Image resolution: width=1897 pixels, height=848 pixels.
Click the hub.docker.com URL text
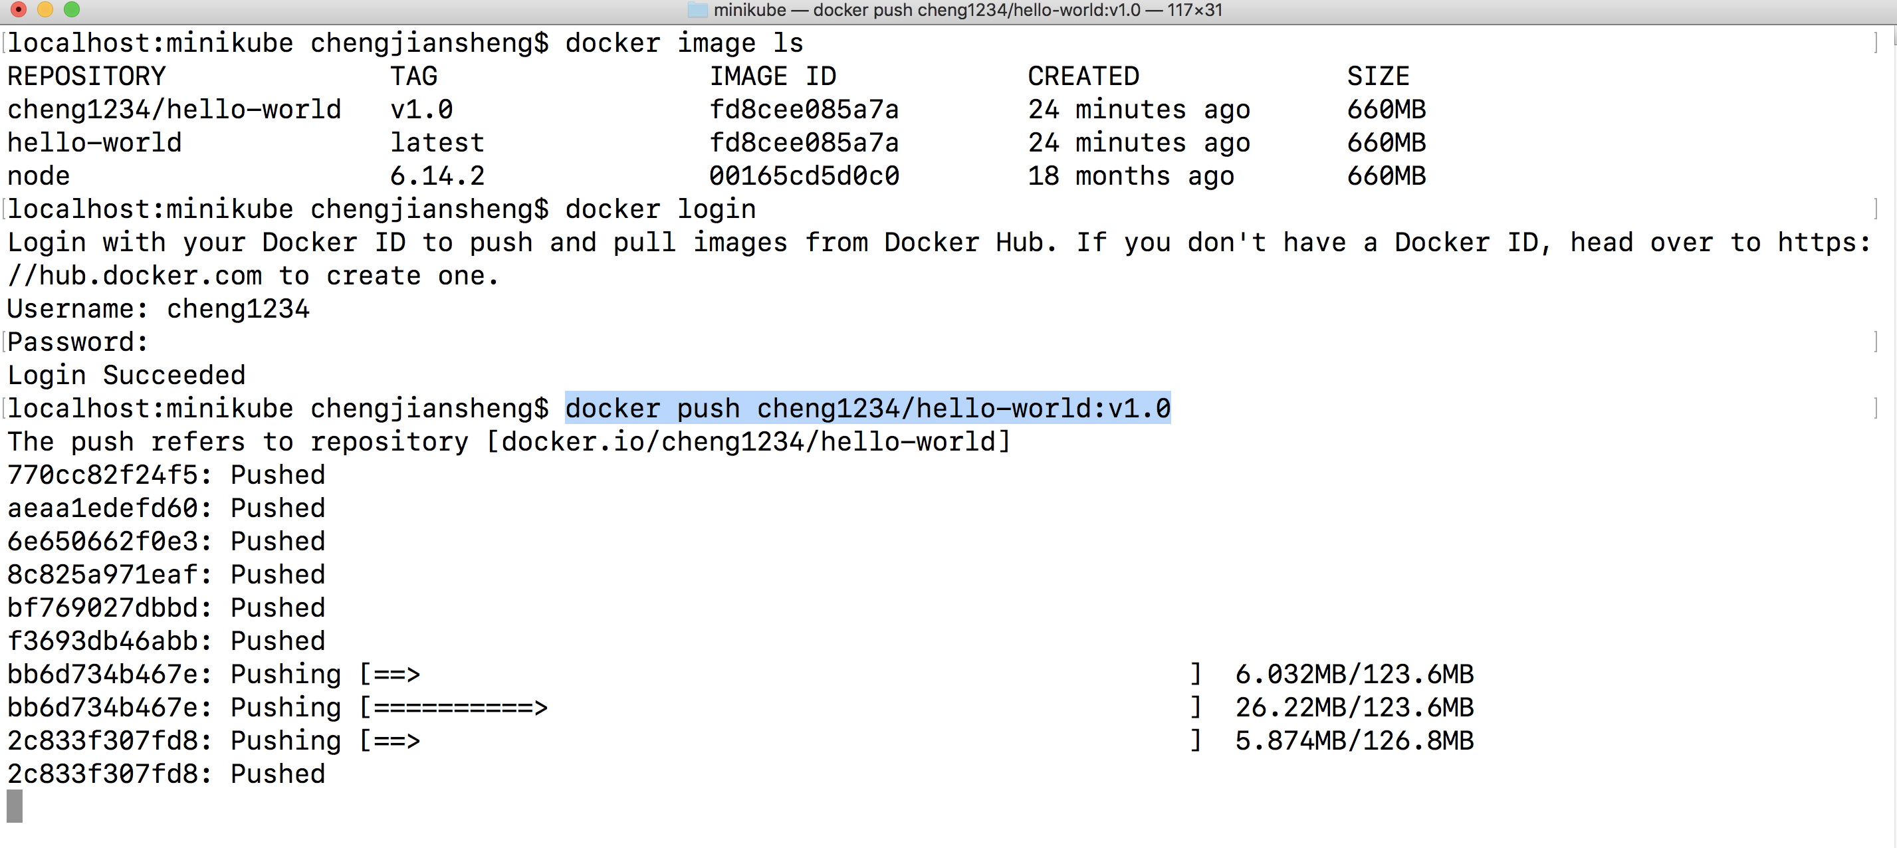(x=150, y=276)
